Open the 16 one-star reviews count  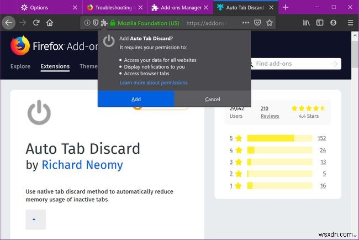click(323, 185)
